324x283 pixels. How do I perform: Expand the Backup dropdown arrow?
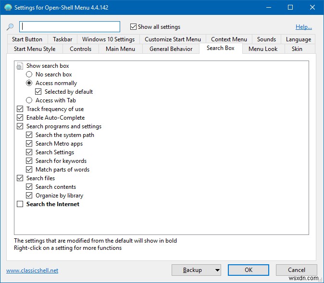pyautogui.click(x=217, y=270)
